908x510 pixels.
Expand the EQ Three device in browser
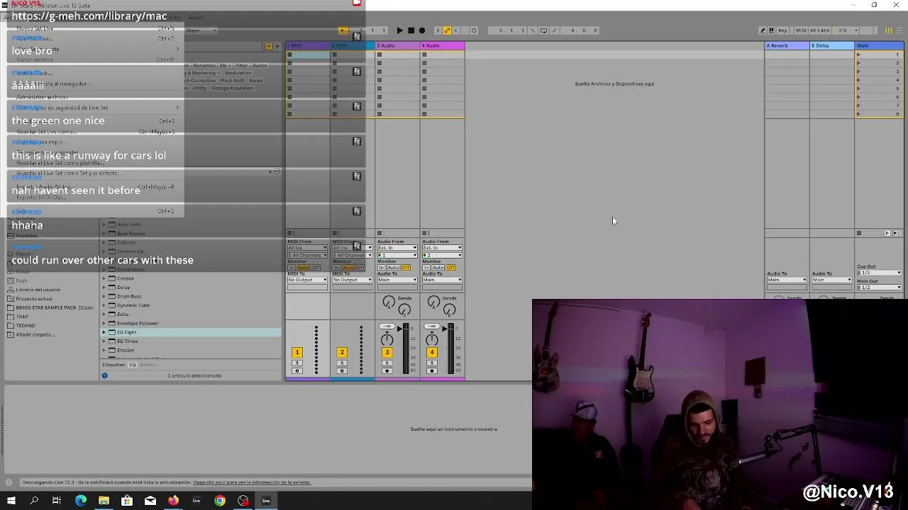[x=104, y=341]
